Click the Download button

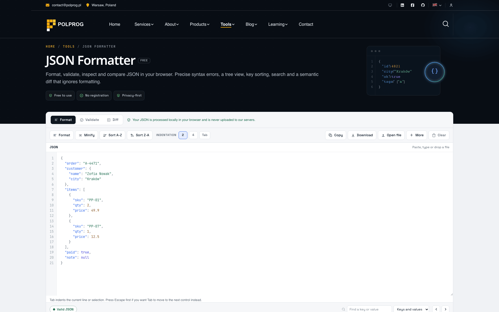click(x=362, y=135)
